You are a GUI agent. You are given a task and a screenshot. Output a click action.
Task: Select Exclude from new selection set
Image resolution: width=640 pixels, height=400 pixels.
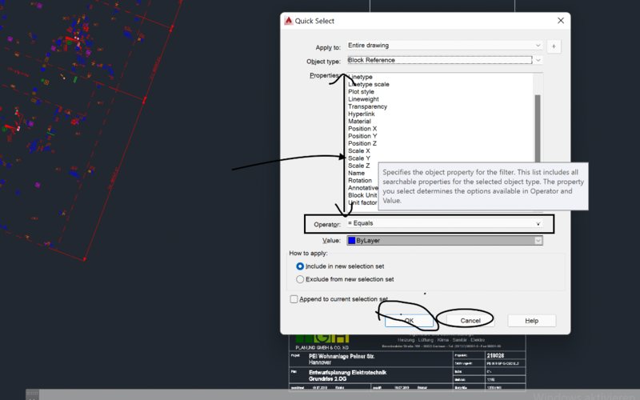301,279
